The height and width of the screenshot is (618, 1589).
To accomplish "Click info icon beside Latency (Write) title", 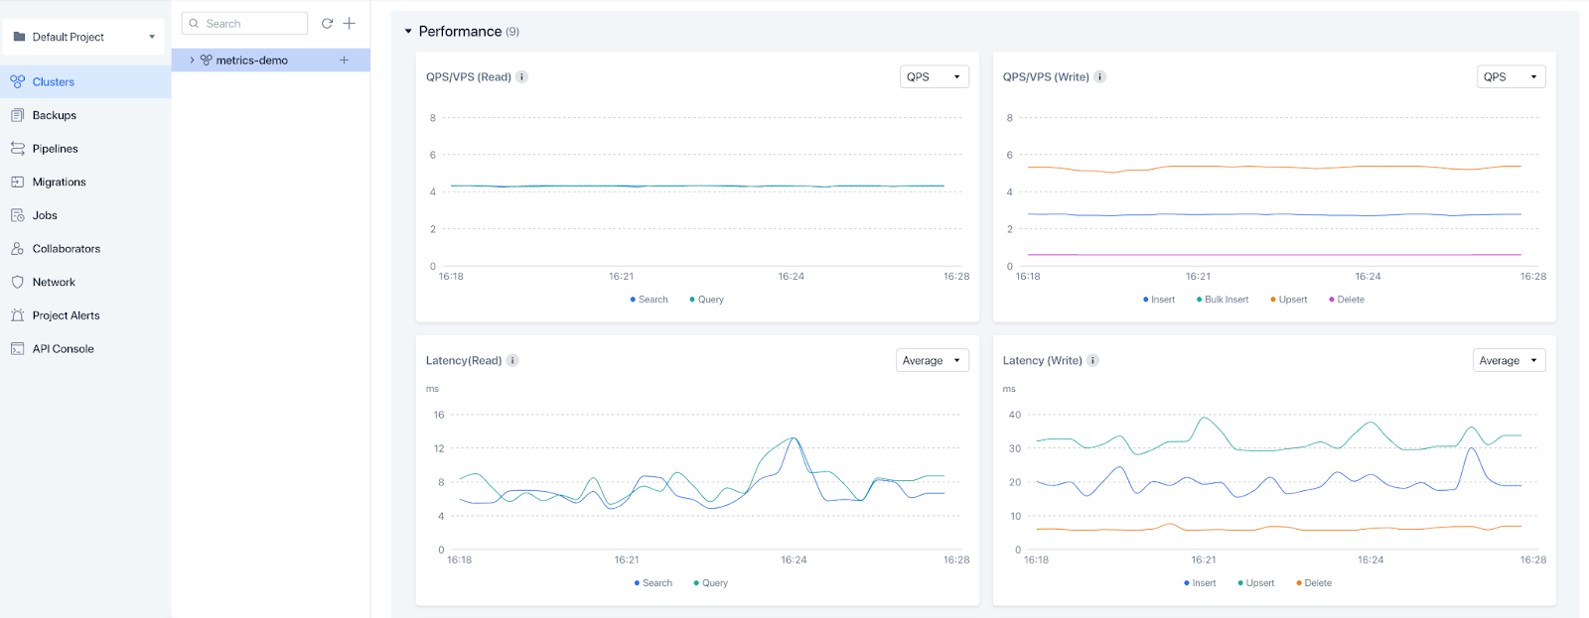I will (1092, 360).
